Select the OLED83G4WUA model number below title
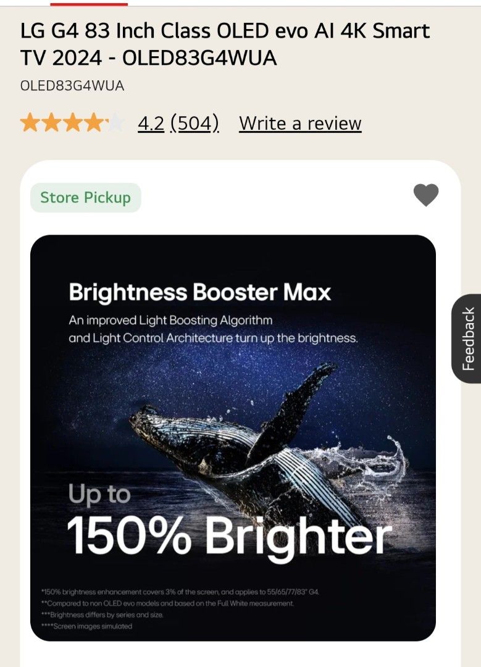This screenshot has height=667, width=481. [x=72, y=86]
